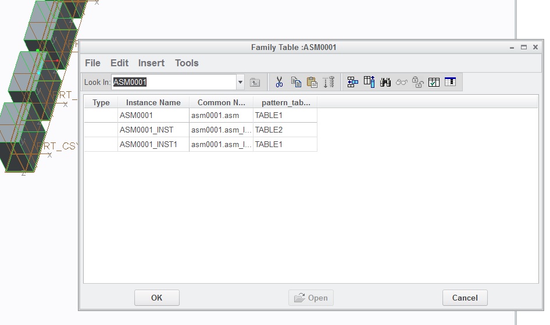Click the common name cell of ASM0001_INST1
The image size is (550, 325).
221,144
